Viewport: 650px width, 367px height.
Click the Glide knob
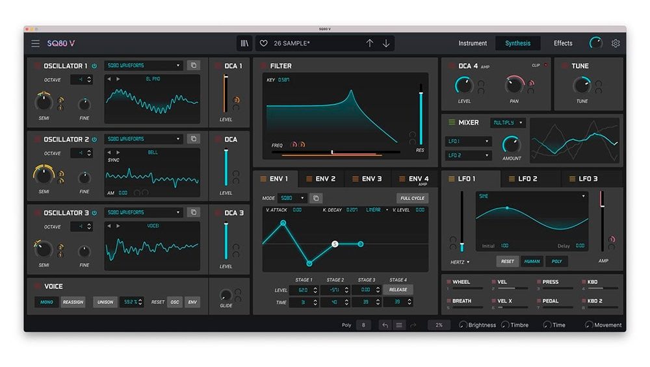coord(226,295)
